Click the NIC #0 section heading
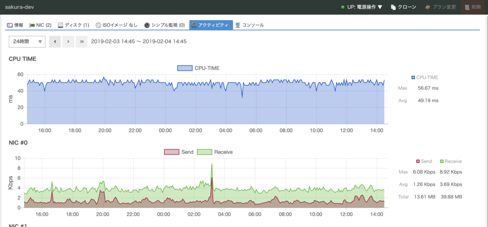488x227 pixels. 17,143
